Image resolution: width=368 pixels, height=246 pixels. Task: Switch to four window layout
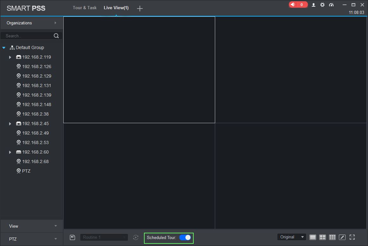click(322, 237)
